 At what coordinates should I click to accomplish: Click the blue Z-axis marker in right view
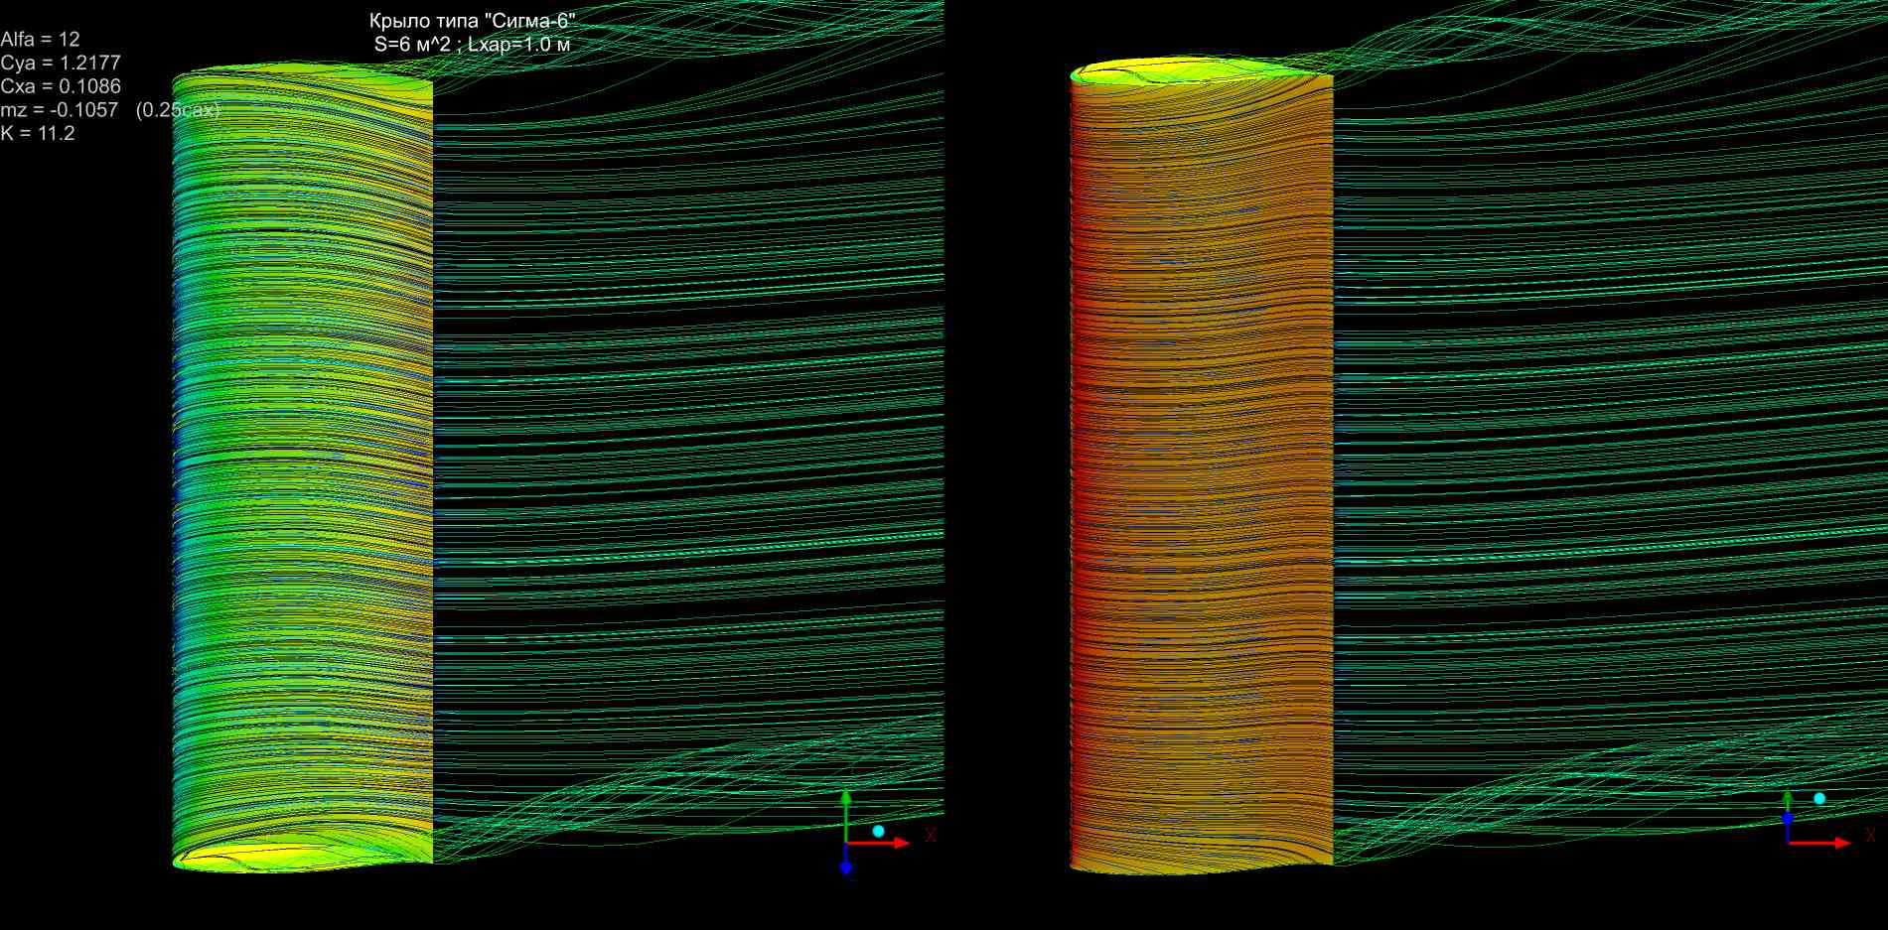[x=1788, y=820]
